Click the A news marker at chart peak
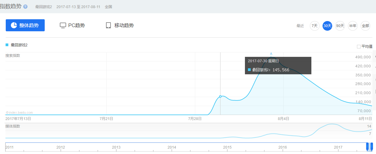The width and height of the screenshot is (376, 154). (x=271, y=54)
